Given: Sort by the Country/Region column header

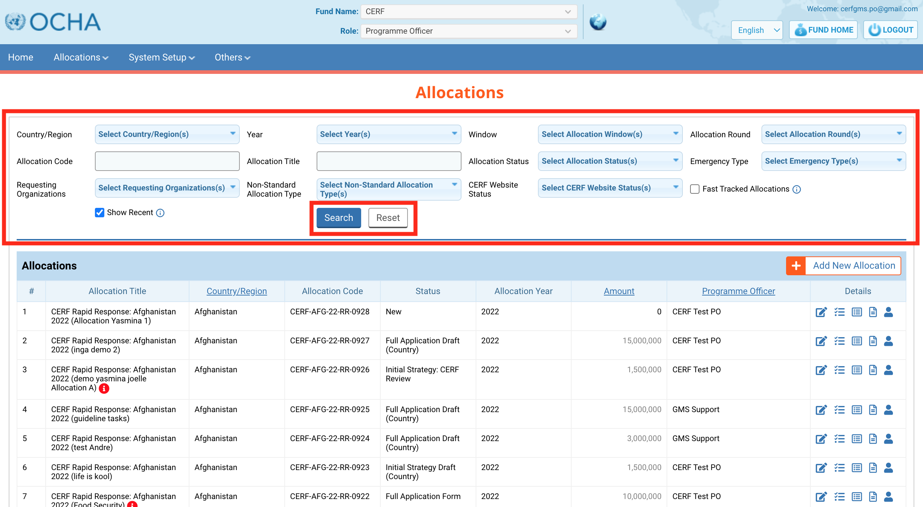Looking at the screenshot, I should point(237,291).
